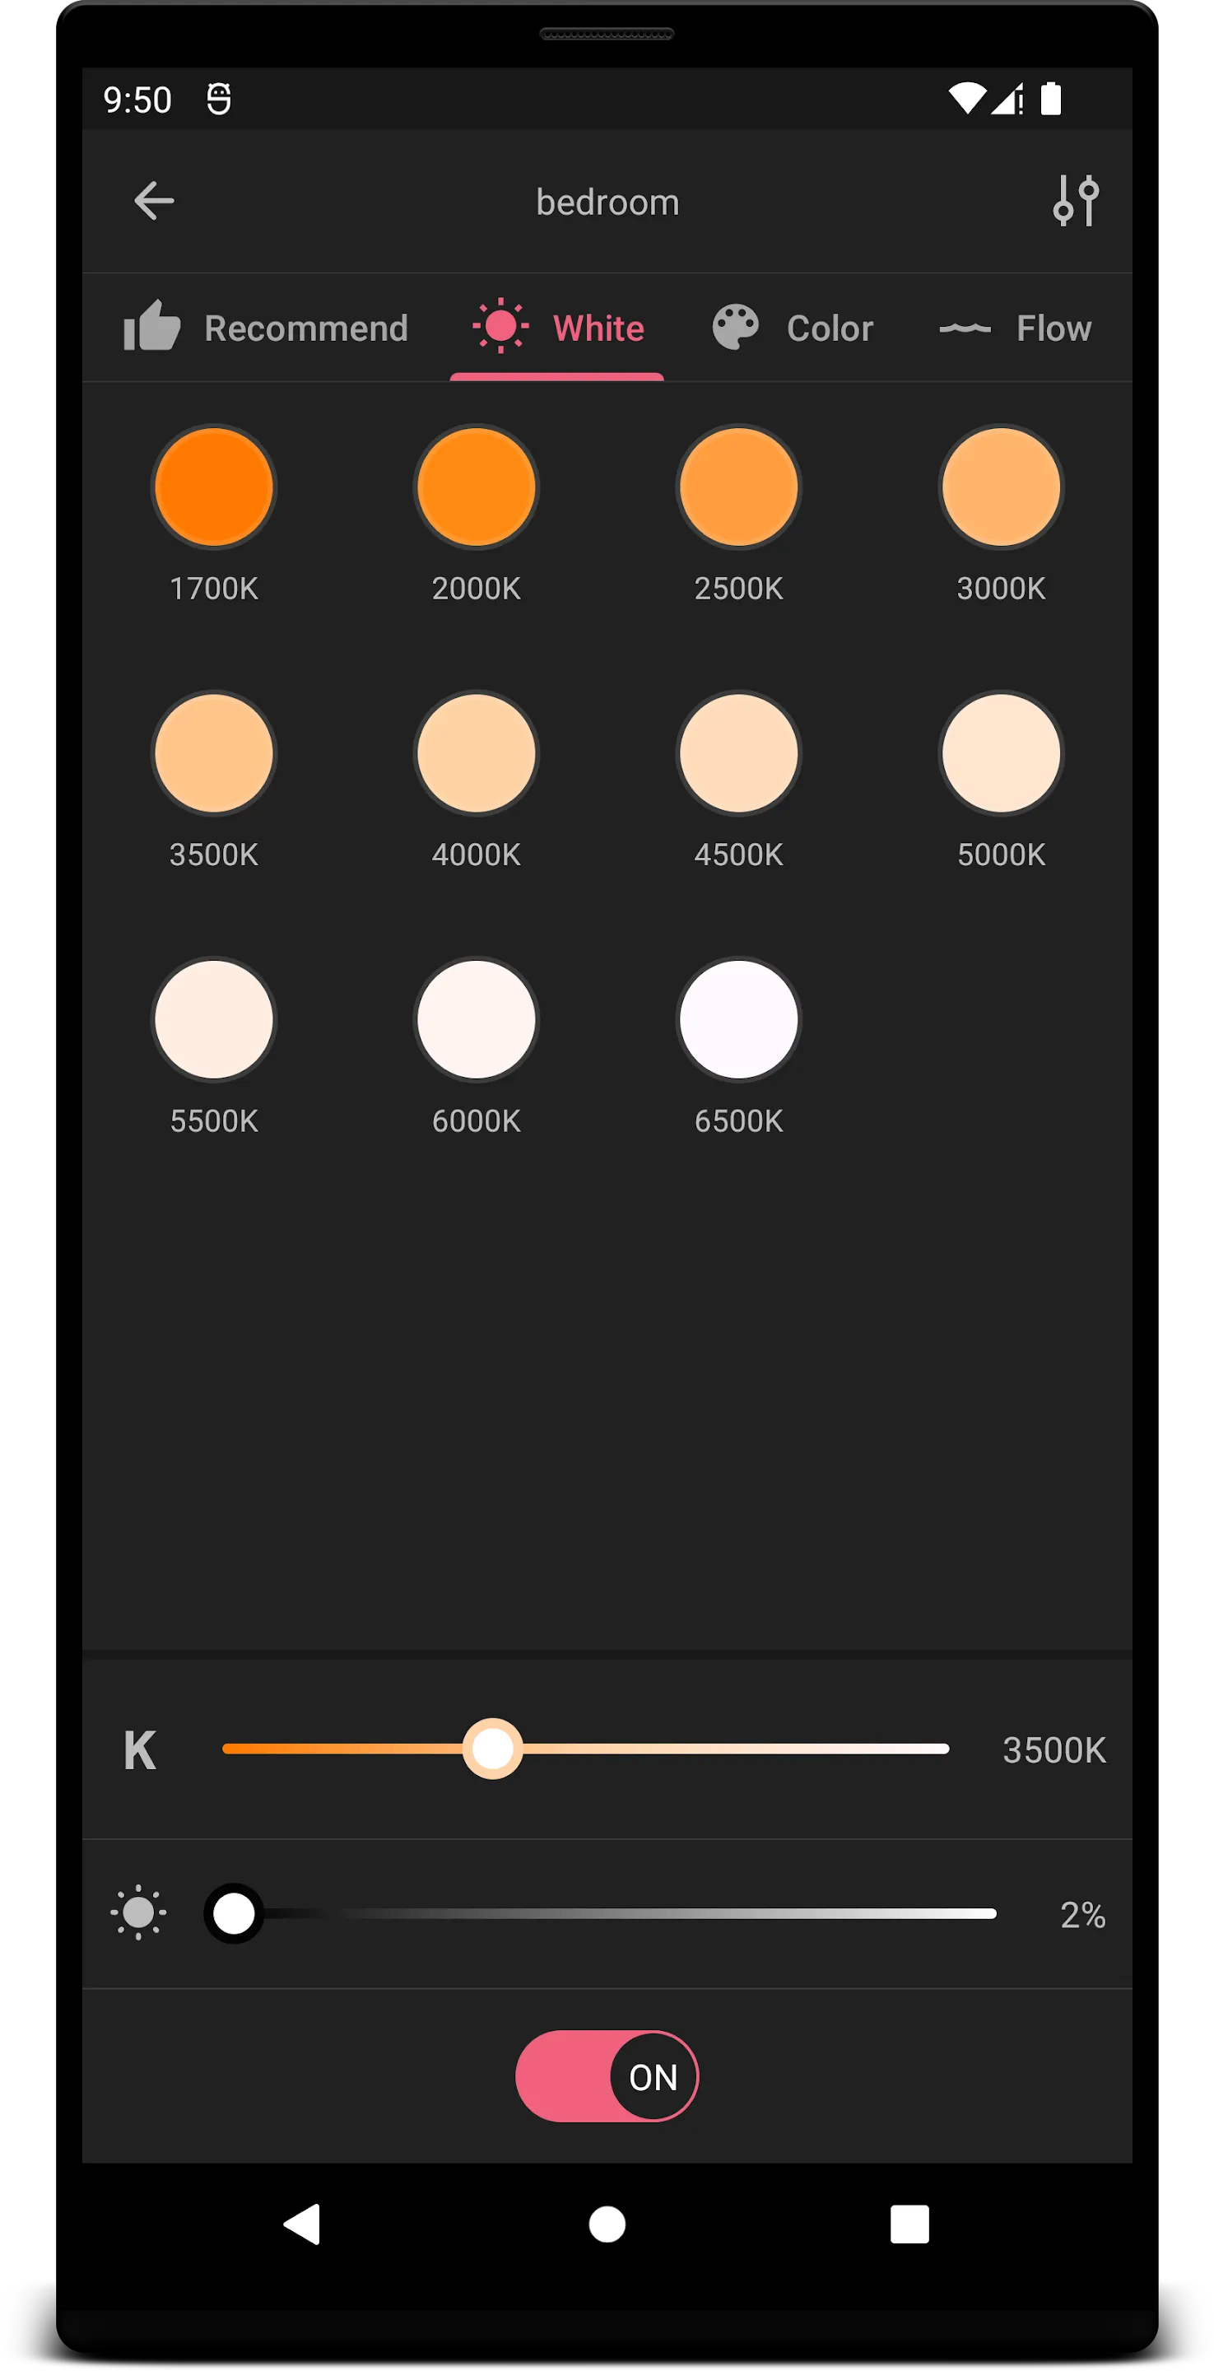Click the brightness slider track
The height and width of the screenshot is (2371, 1214).
click(600, 1913)
